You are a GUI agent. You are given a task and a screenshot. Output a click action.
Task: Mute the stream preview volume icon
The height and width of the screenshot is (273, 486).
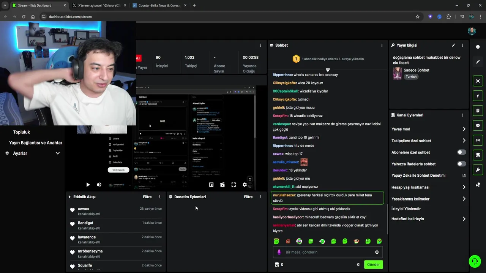(x=99, y=185)
